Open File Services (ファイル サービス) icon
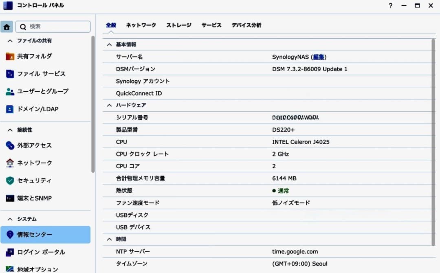The height and width of the screenshot is (273, 440). (10, 74)
